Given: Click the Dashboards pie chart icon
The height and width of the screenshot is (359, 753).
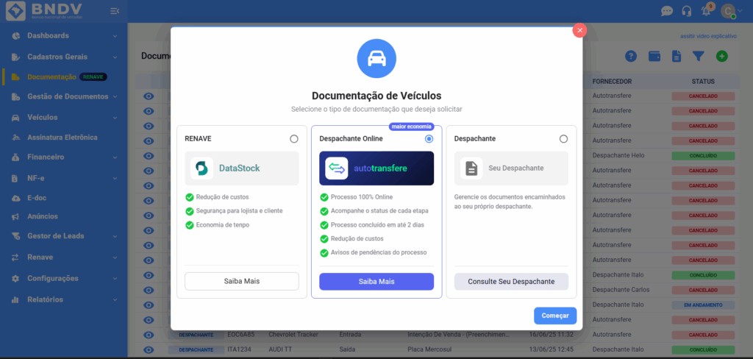Looking at the screenshot, I should 15,36.
